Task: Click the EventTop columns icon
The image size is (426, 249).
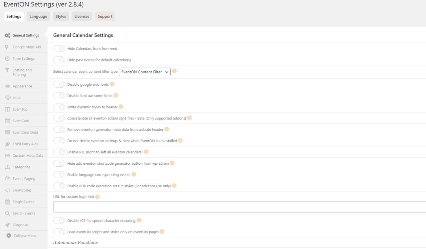Action: pos(7,109)
